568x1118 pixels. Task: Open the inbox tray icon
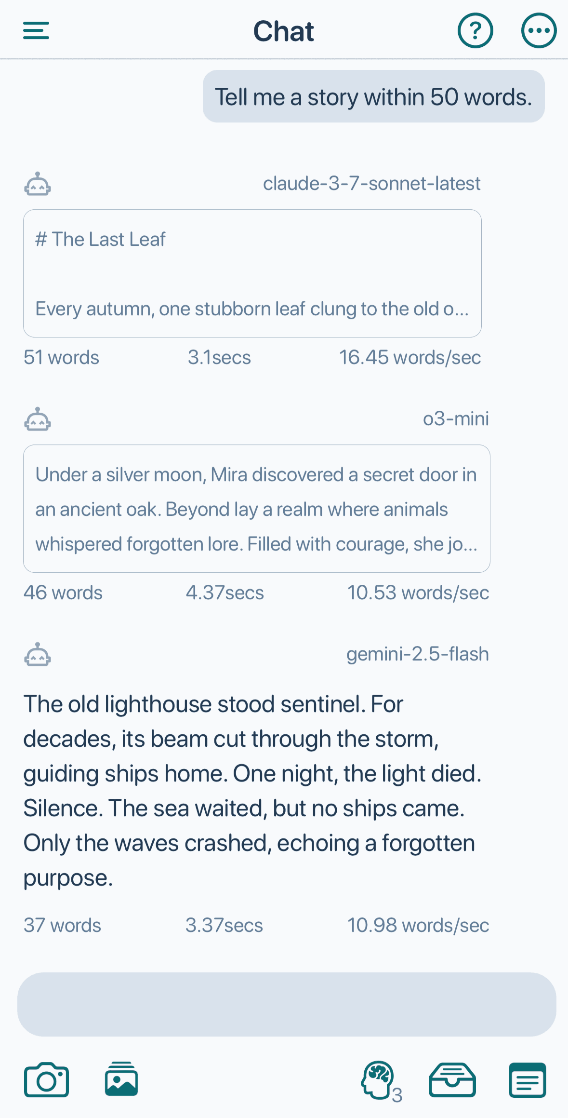452,1080
